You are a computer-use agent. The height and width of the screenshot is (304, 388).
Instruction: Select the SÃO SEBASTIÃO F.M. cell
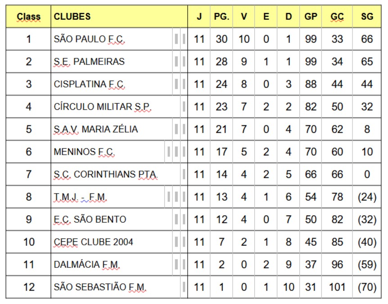coord(100,287)
